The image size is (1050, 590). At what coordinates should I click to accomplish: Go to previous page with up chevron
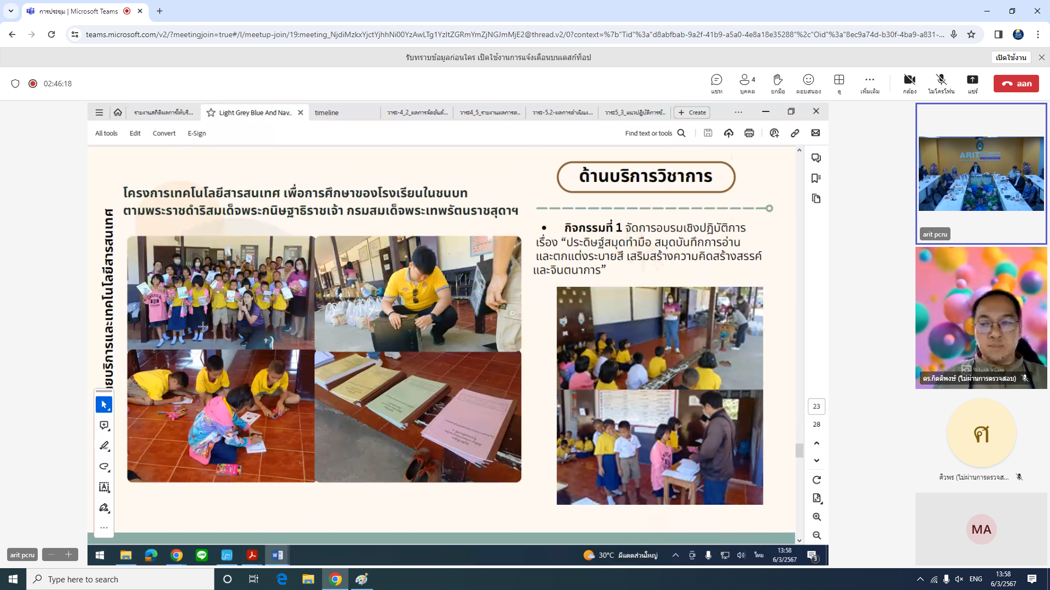coord(816,443)
